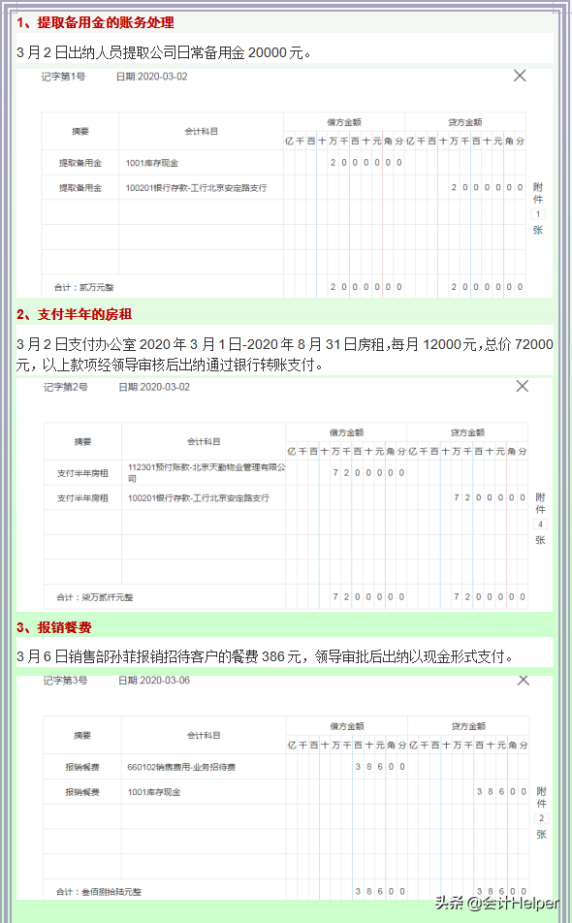
Task: Click the date 2020-03-02 of voucher 记字第2号
Action: point(154,387)
